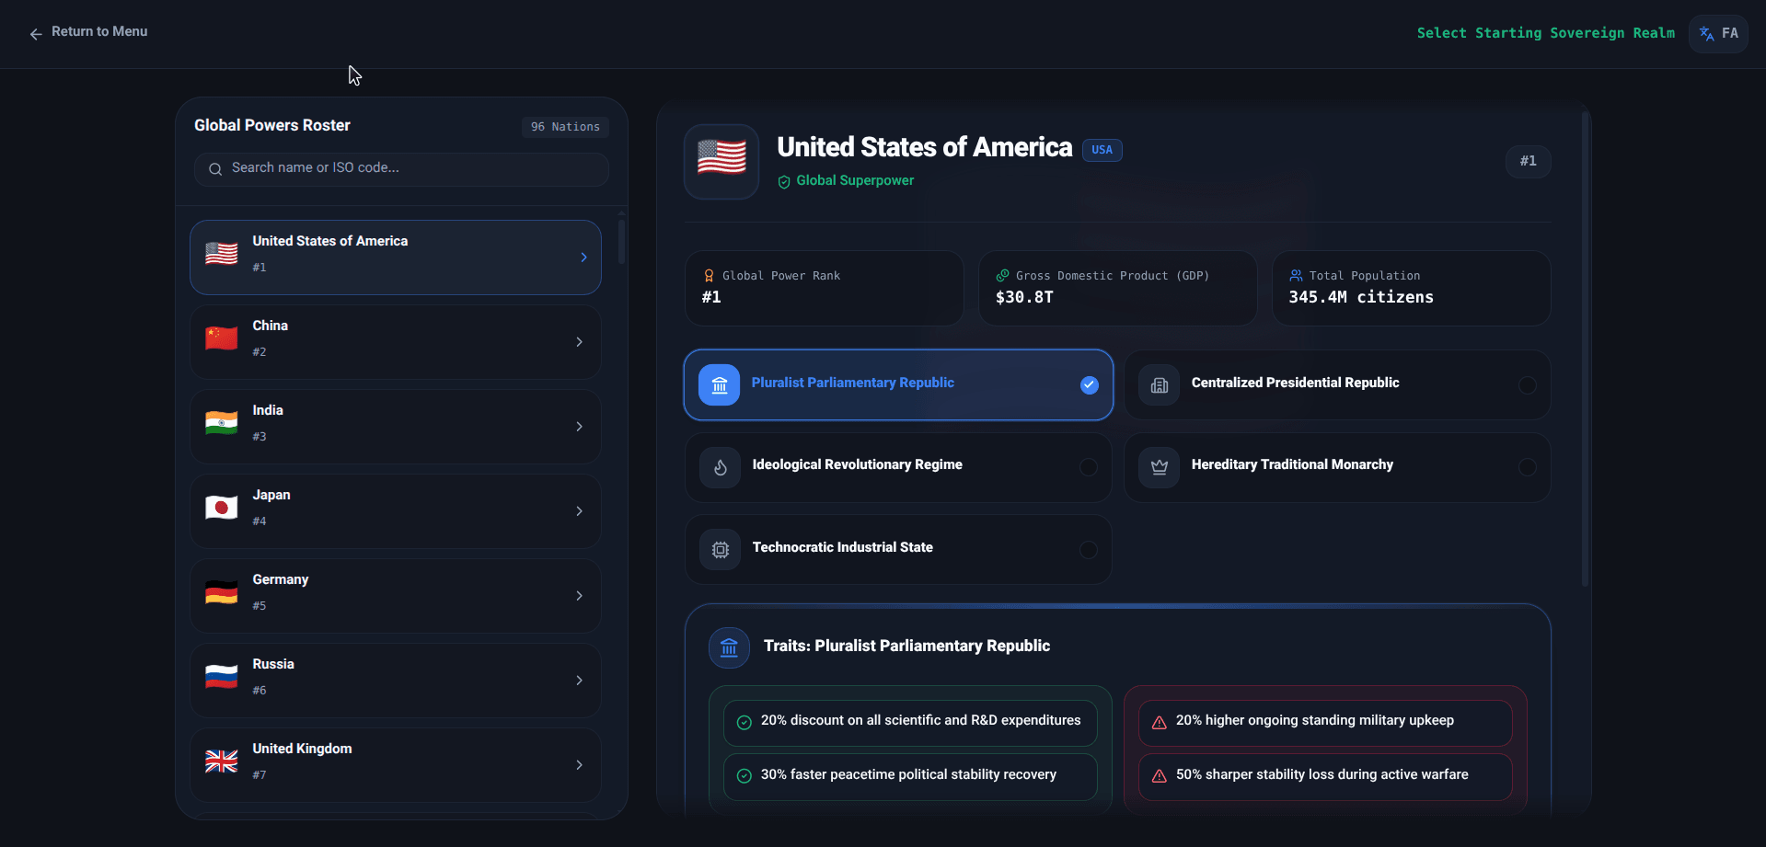Click the chip icon for Technocratic Industrial State

point(721,550)
